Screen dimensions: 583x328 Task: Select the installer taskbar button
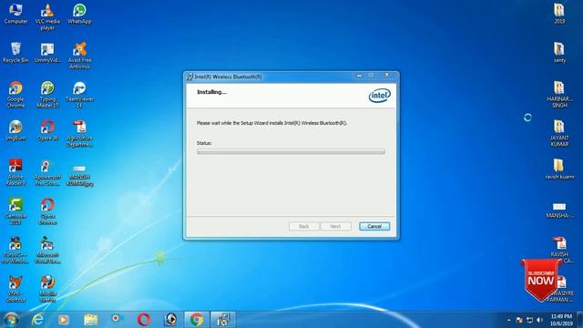coord(223,320)
